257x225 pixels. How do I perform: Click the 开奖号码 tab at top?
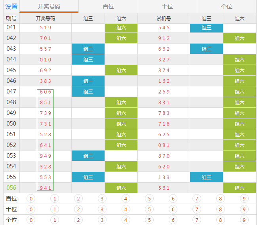coord(49,6)
